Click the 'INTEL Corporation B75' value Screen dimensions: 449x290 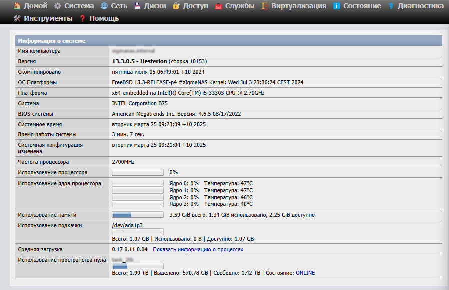140,103
